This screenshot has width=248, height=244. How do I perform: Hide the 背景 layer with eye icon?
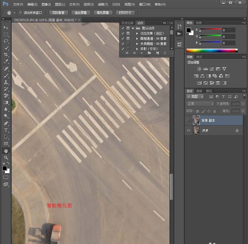[188, 131]
